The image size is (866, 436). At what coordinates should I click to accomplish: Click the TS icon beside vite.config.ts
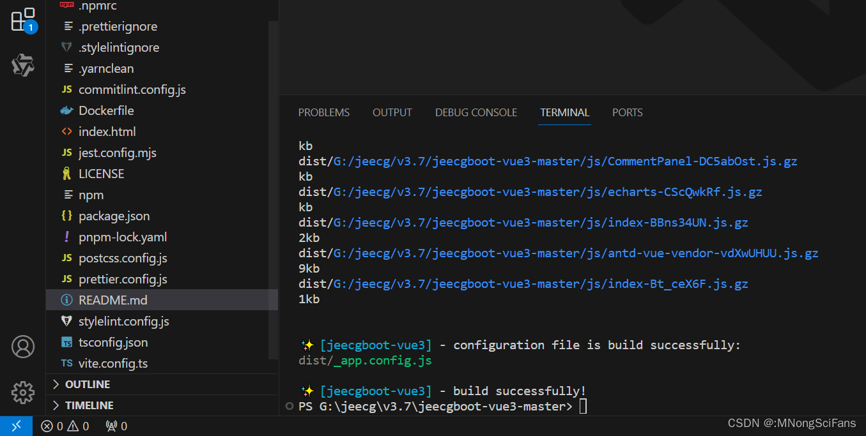66,363
